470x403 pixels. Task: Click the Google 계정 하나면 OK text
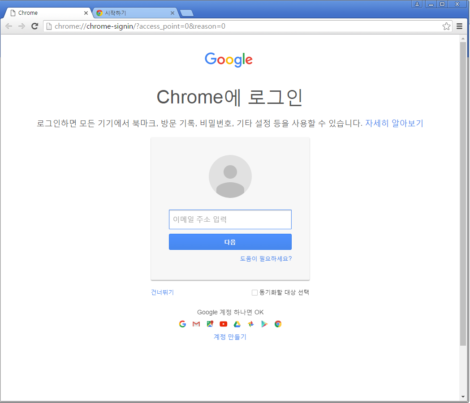(x=230, y=312)
